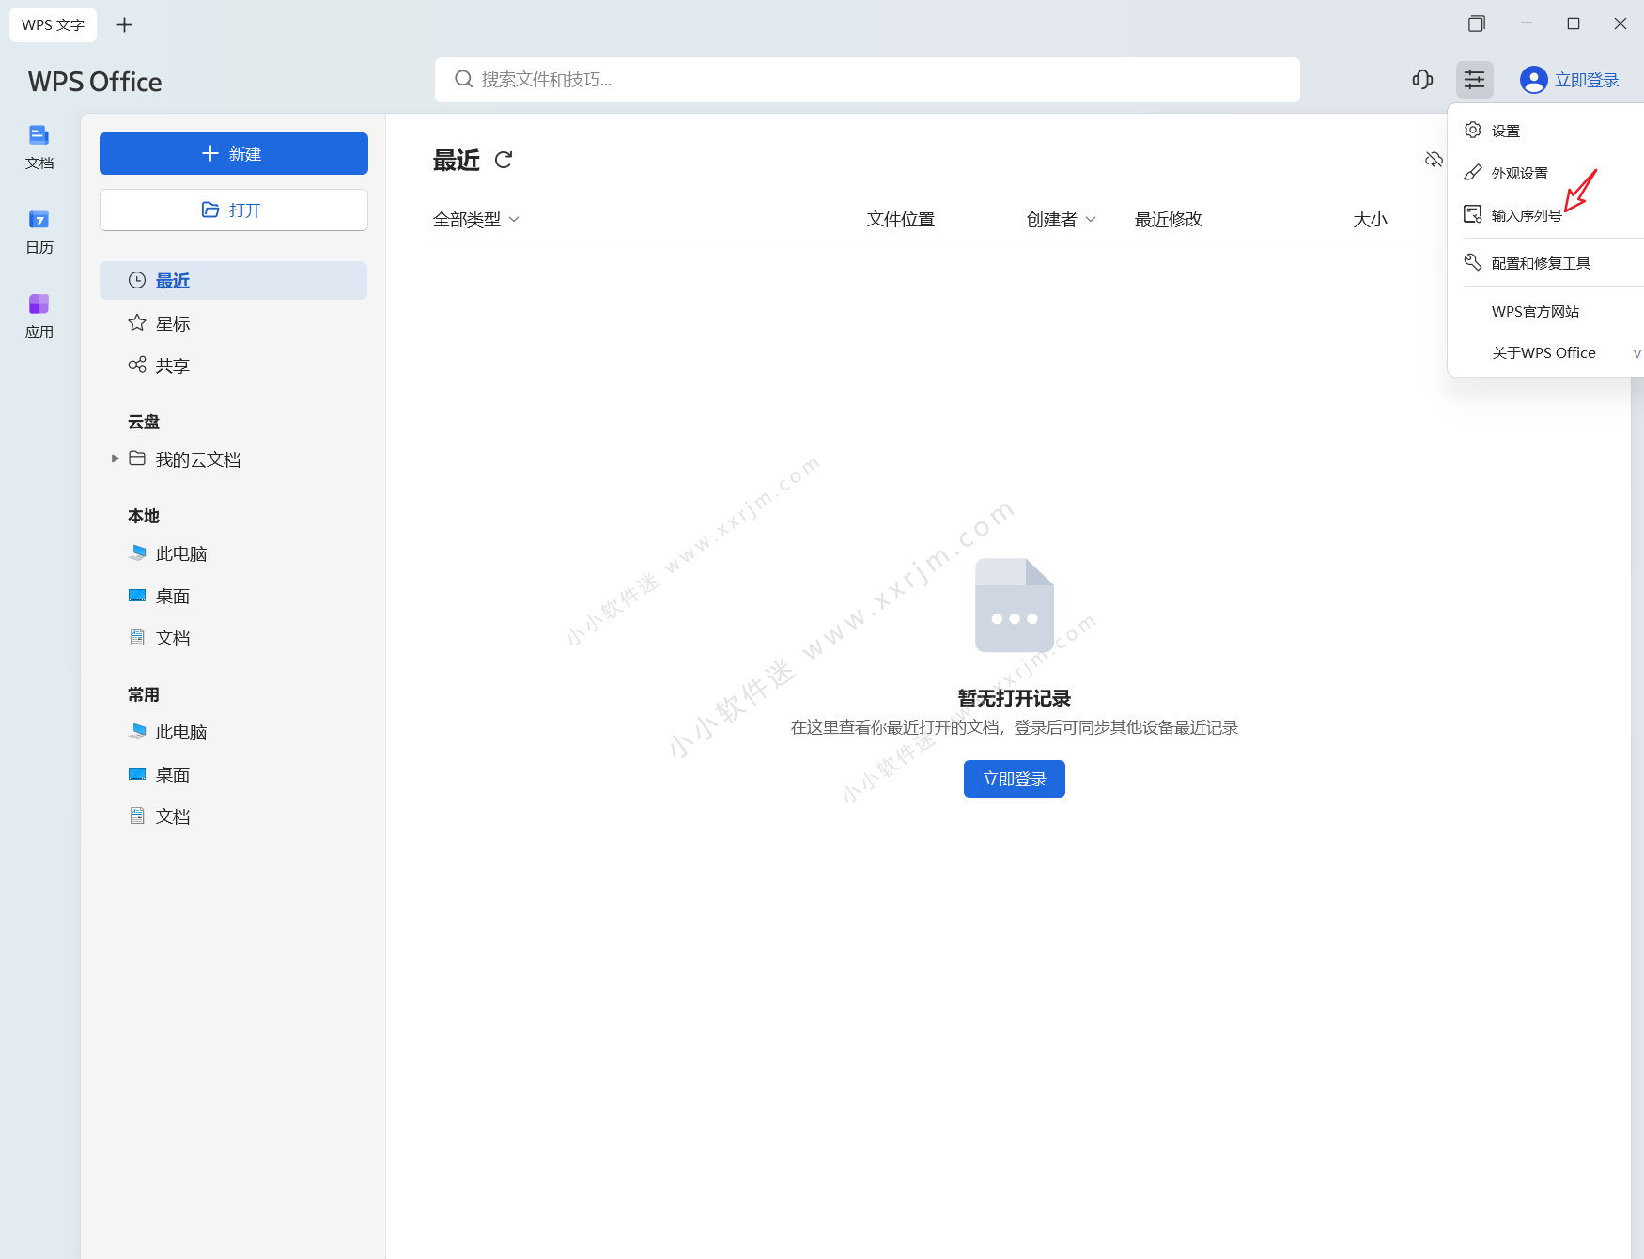Open 此电脑 under 本地
The height and width of the screenshot is (1259, 1644).
click(x=233, y=553)
